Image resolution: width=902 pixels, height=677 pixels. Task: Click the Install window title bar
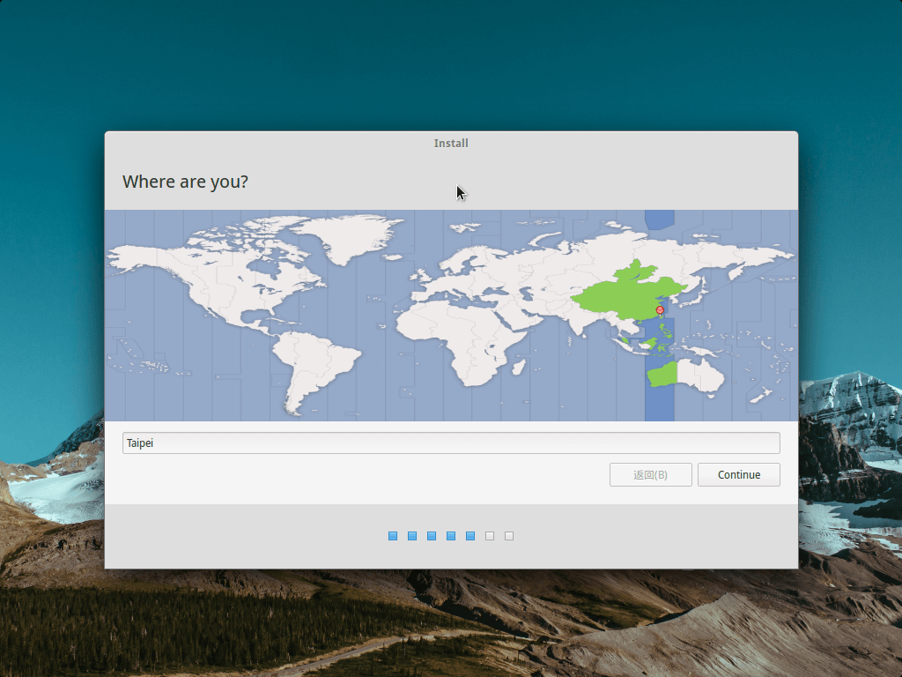click(451, 143)
